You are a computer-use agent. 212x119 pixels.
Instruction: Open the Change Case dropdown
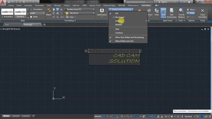[x=62, y=17]
